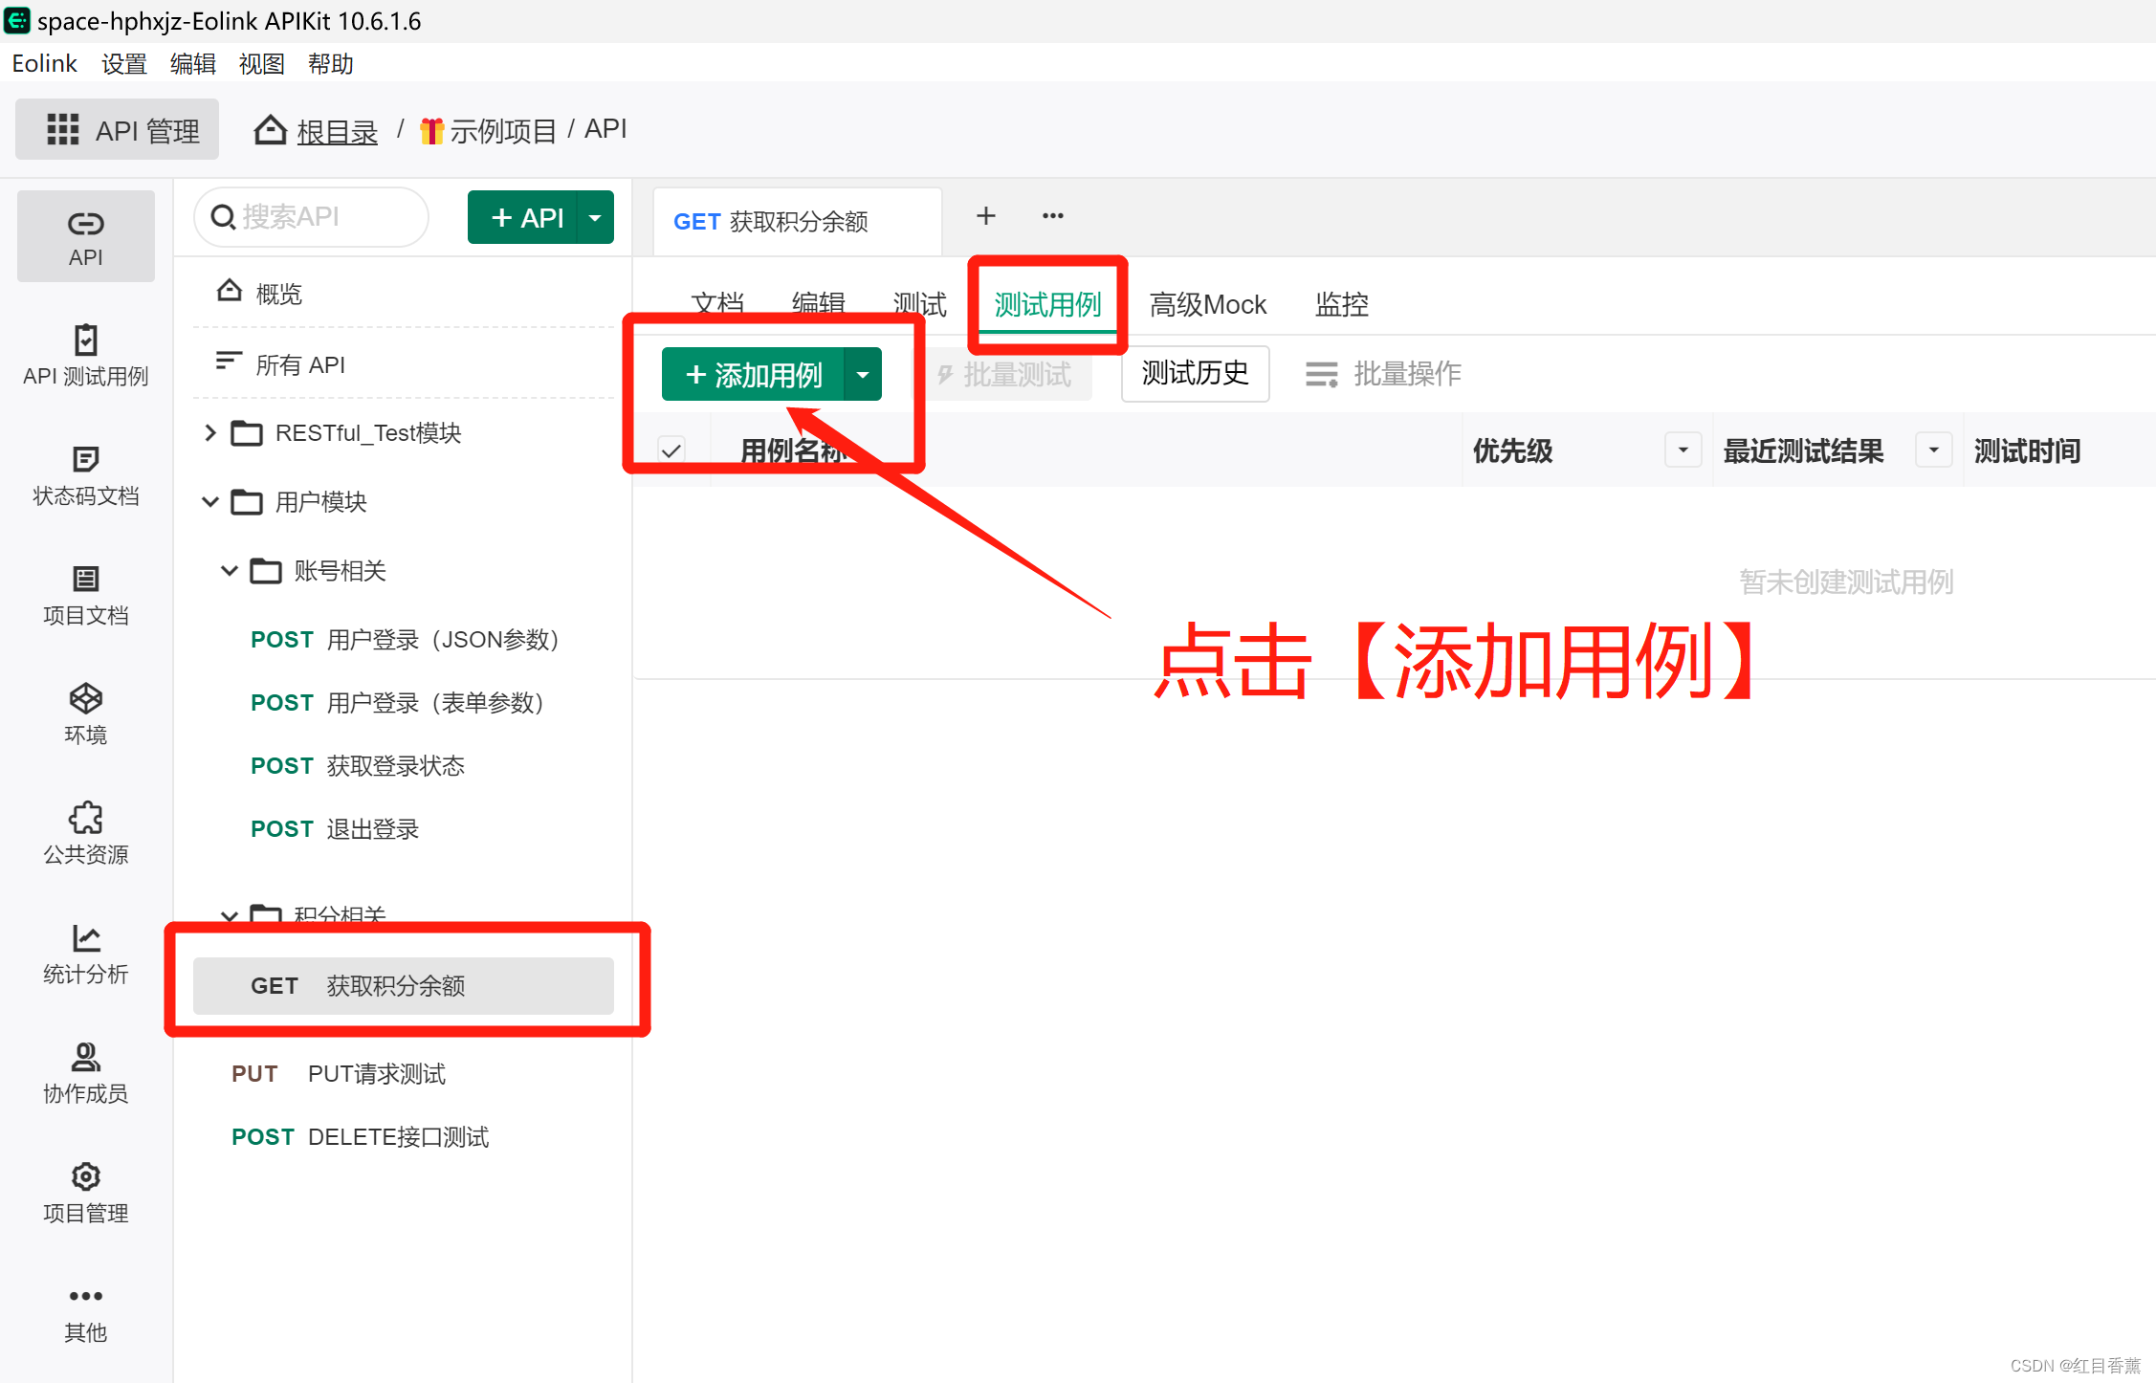Open 环境 settings in sidebar
2156x1383 pixels.
pos(85,714)
